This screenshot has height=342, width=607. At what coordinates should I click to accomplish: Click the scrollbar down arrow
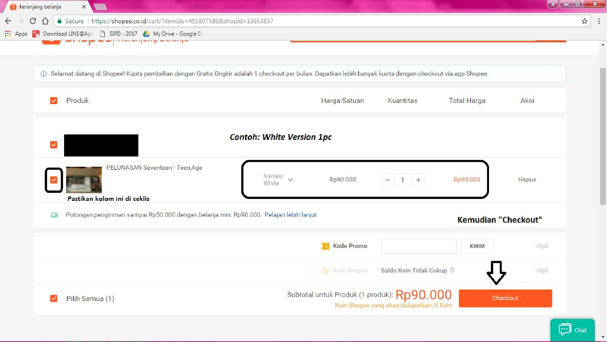pos(603,337)
